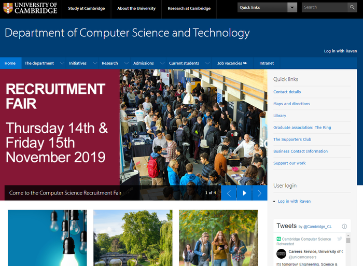Click into the Search input field
363x266 pixels.
click(x=325, y=7)
